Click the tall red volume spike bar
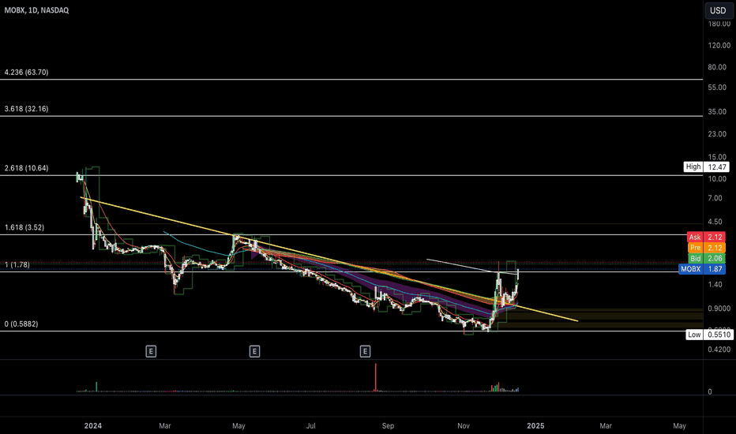736x434 pixels. click(376, 378)
